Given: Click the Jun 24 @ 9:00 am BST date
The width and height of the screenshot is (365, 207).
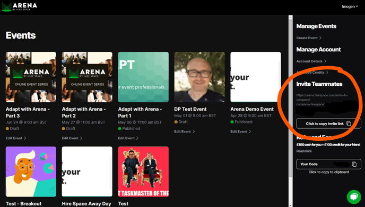Looking at the screenshot, I should 26,122.
